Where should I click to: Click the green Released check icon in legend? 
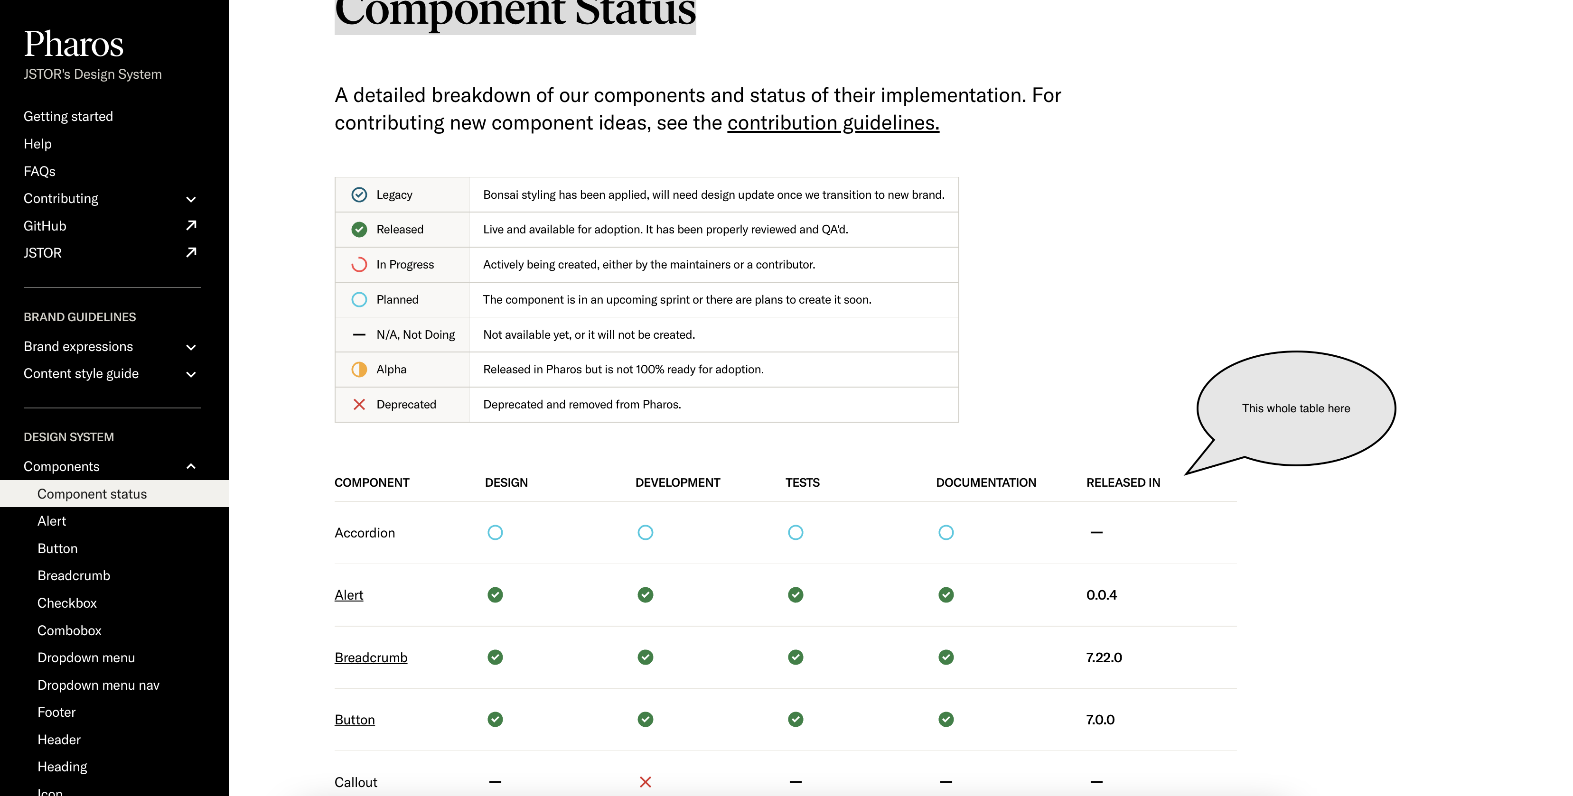point(359,230)
